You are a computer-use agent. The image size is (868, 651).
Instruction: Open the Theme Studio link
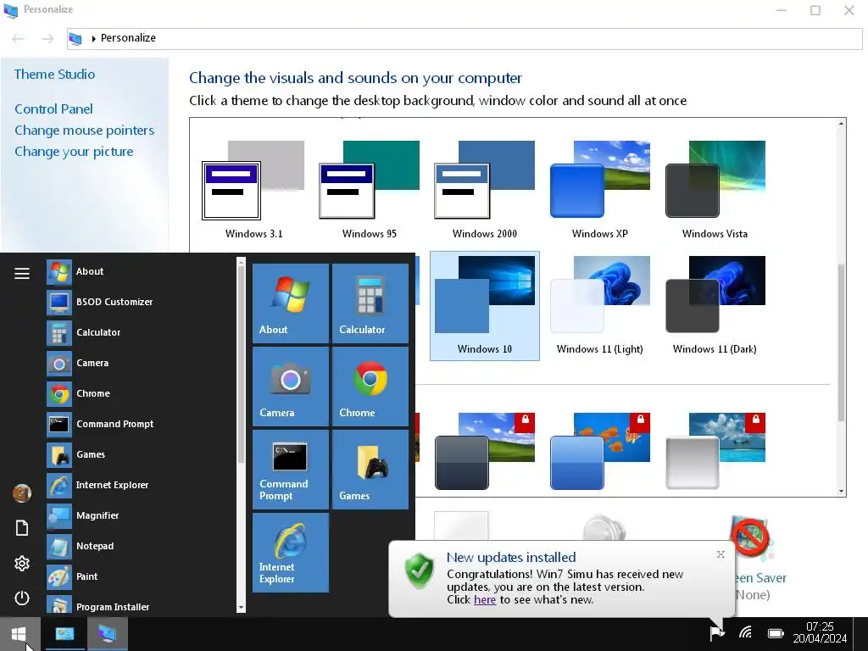point(54,75)
